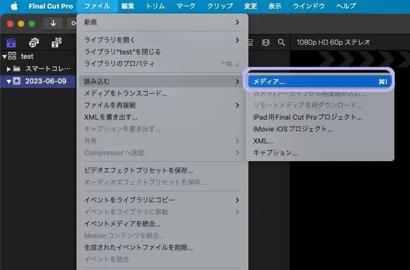Open the ライブラリを開く submenu
The width and height of the screenshot is (410, 270).
[162, 40]
